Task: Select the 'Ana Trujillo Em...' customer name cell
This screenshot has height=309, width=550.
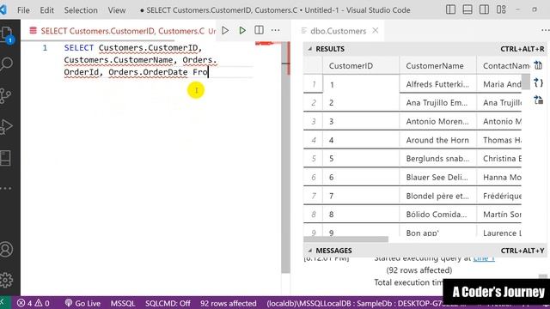Action: (x=437, y=103)
